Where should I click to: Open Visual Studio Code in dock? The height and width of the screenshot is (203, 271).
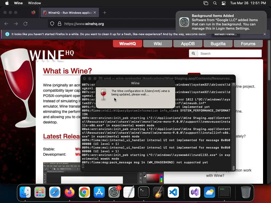coord(173,192)
